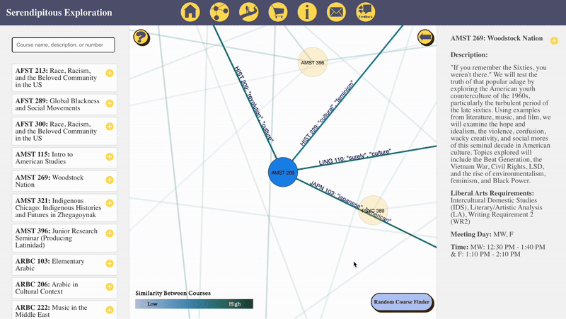Open the network graph icon
Screen dimensions: 566x319
pos(219,12)
